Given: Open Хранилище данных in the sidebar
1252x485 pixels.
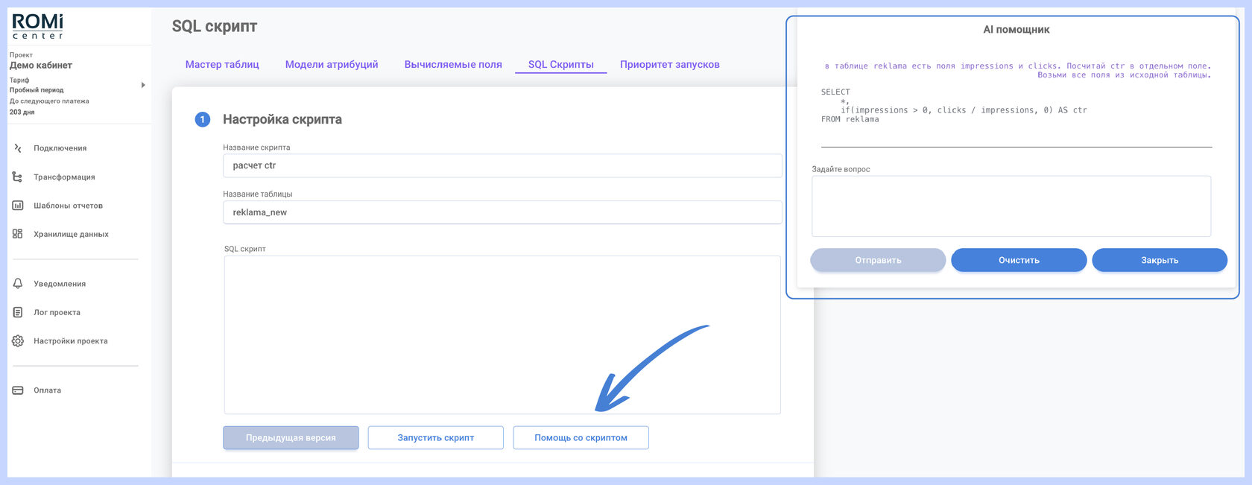Looking at the screenshot, I should pyautogui.click(x=71, y=234).
